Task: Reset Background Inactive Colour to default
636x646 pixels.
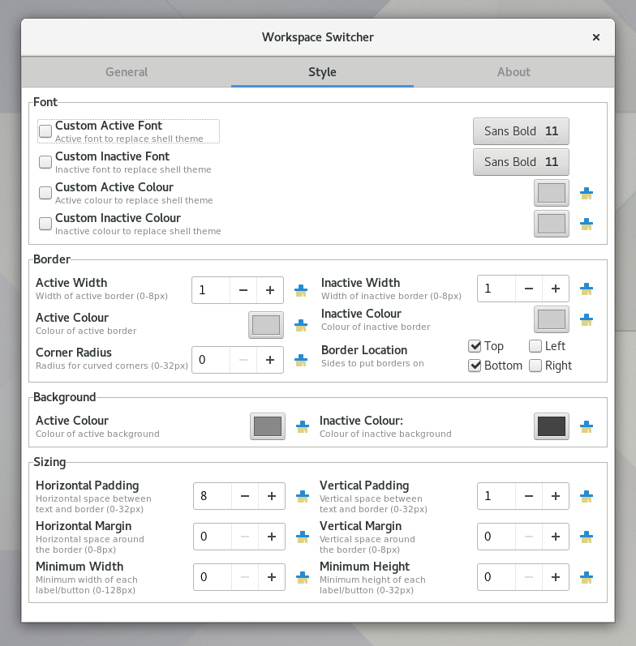Action: 586,426
